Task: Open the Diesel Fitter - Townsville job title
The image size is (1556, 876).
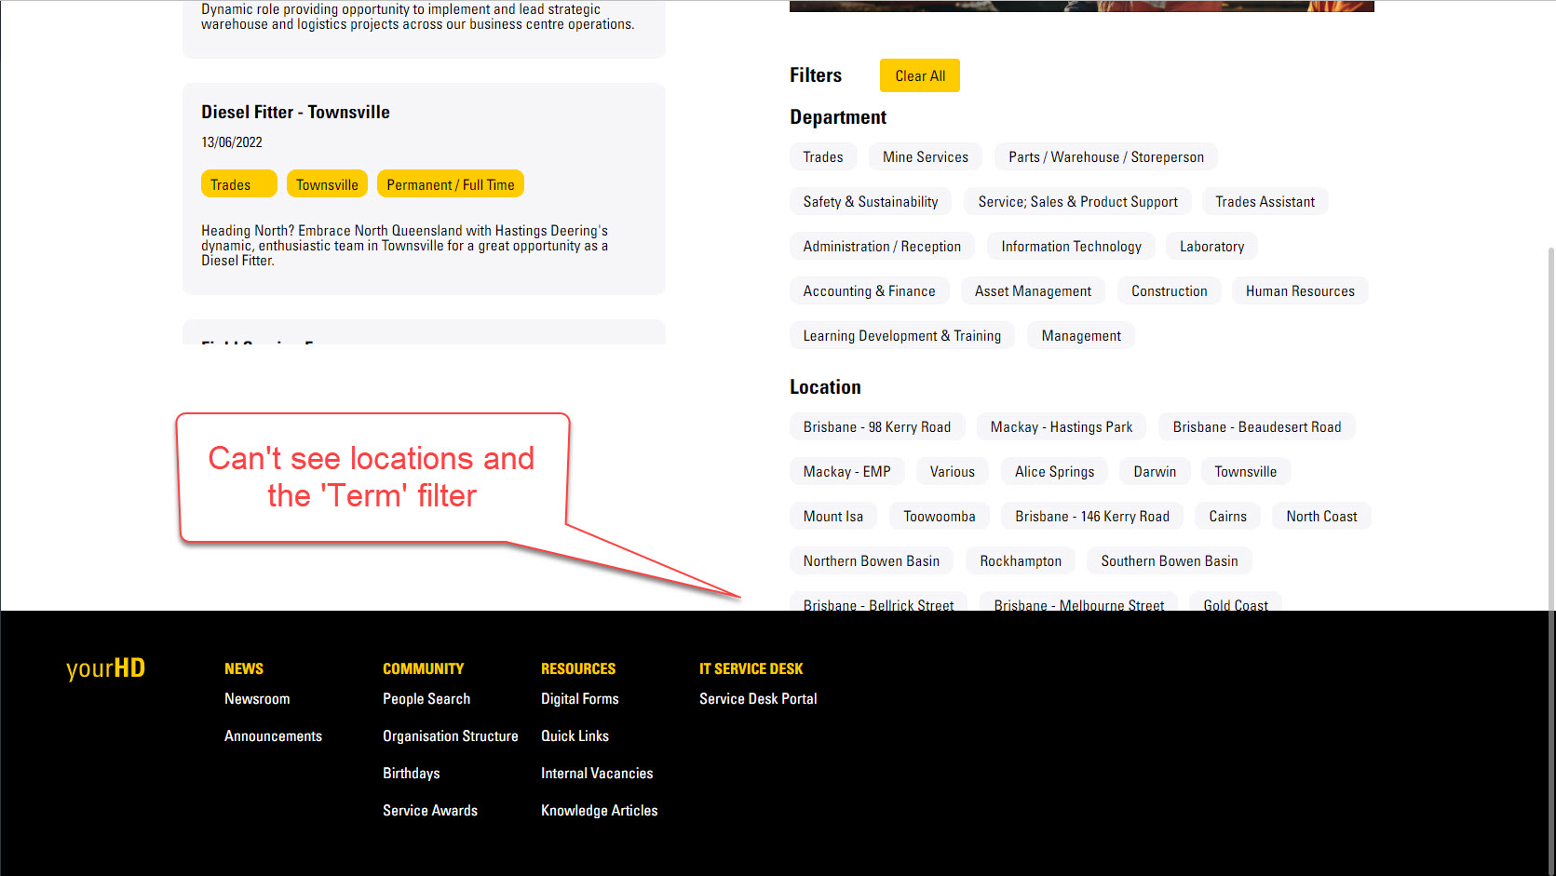Action: pyautogui.click(x=295, y=113)
